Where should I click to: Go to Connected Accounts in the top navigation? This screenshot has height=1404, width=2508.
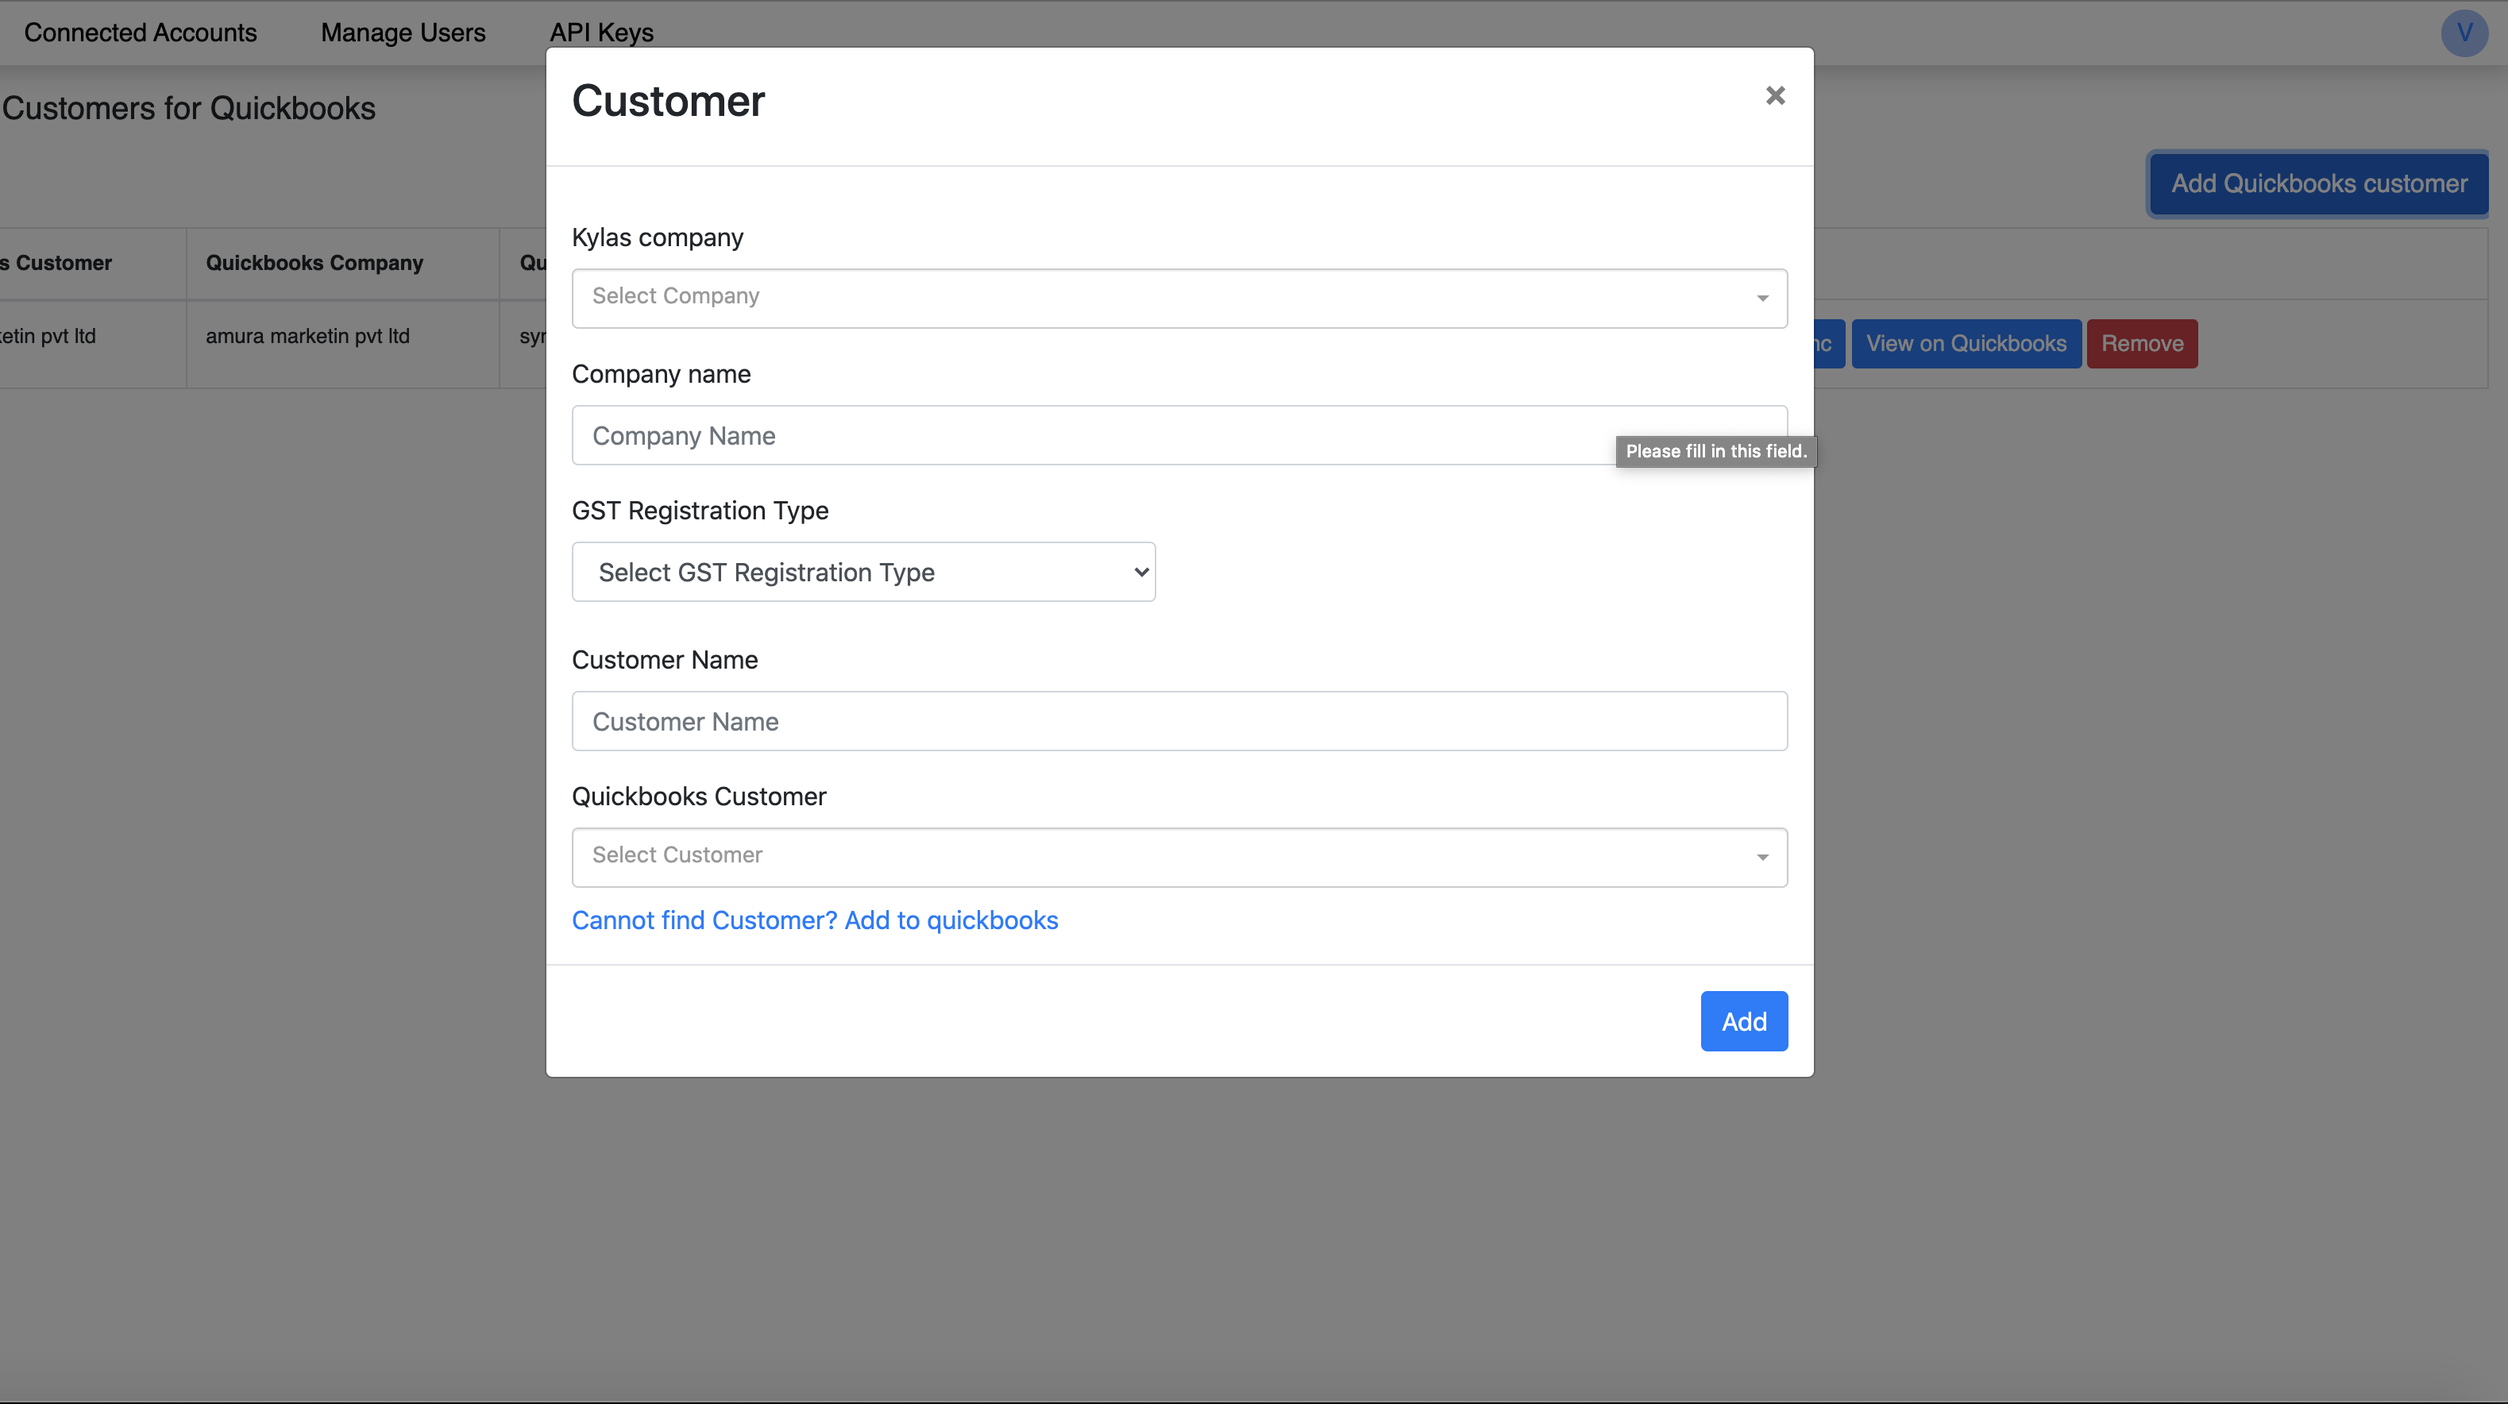[141, 33]
